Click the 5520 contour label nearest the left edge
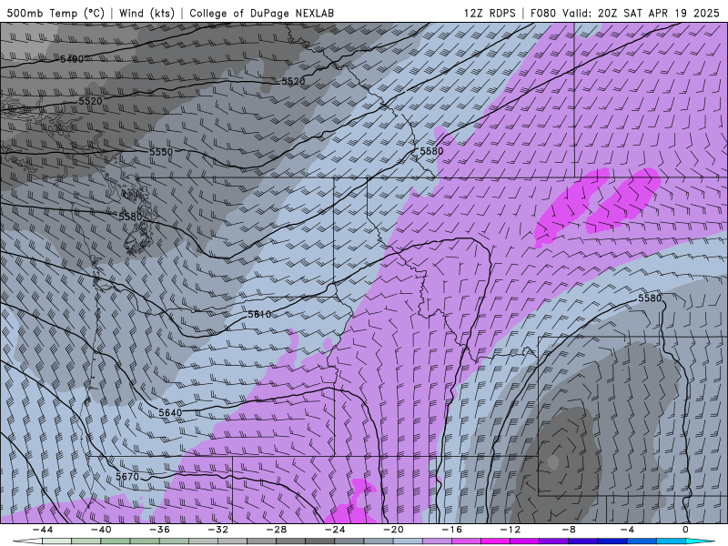Viewport: 728px width, 546px height. 90,101
